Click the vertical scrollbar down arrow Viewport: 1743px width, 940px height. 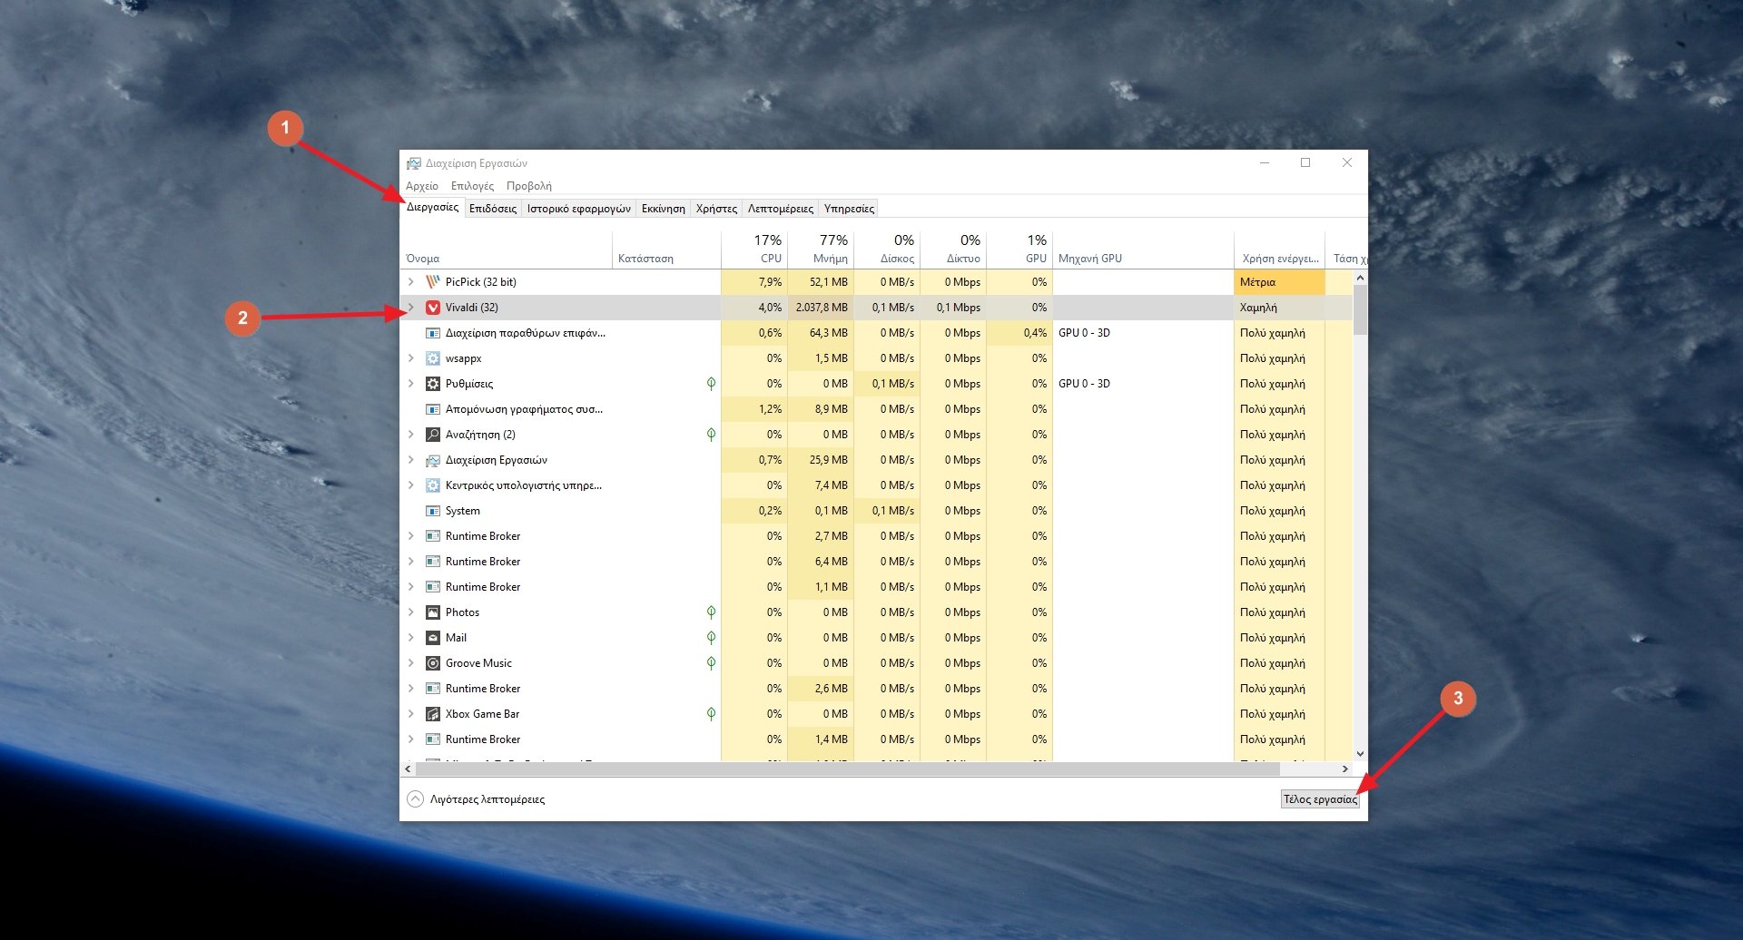(1360, 753)
